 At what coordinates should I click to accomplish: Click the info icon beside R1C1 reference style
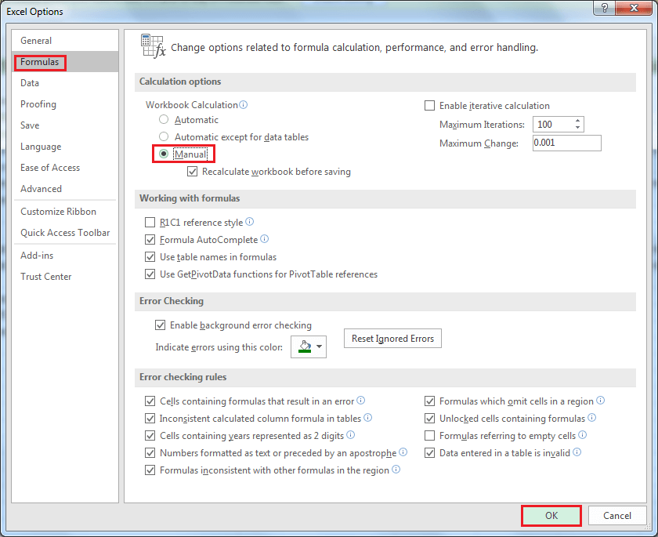point(249,222)
